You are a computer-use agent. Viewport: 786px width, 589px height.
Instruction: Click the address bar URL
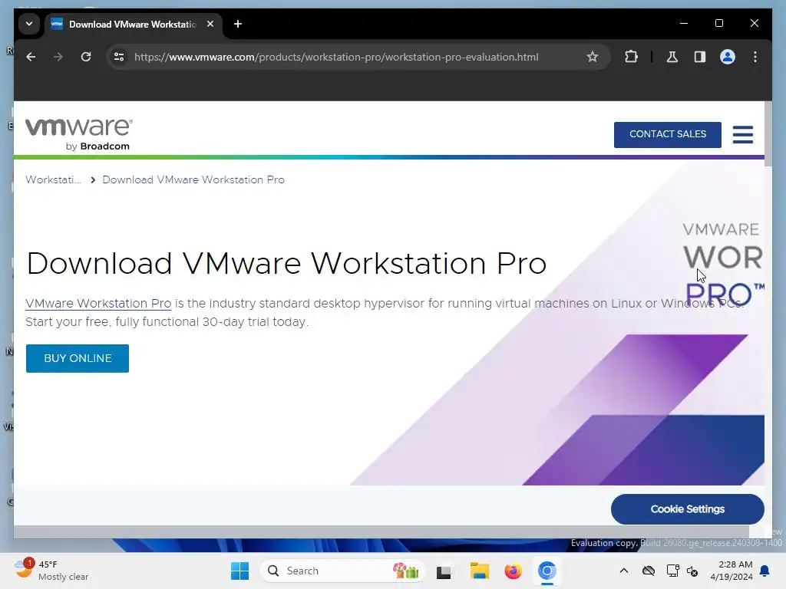(x=336, y=57)
